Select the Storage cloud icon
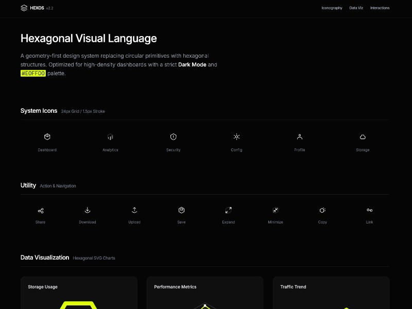This screenshot has height=309, width=412. (x=363, y=136)
